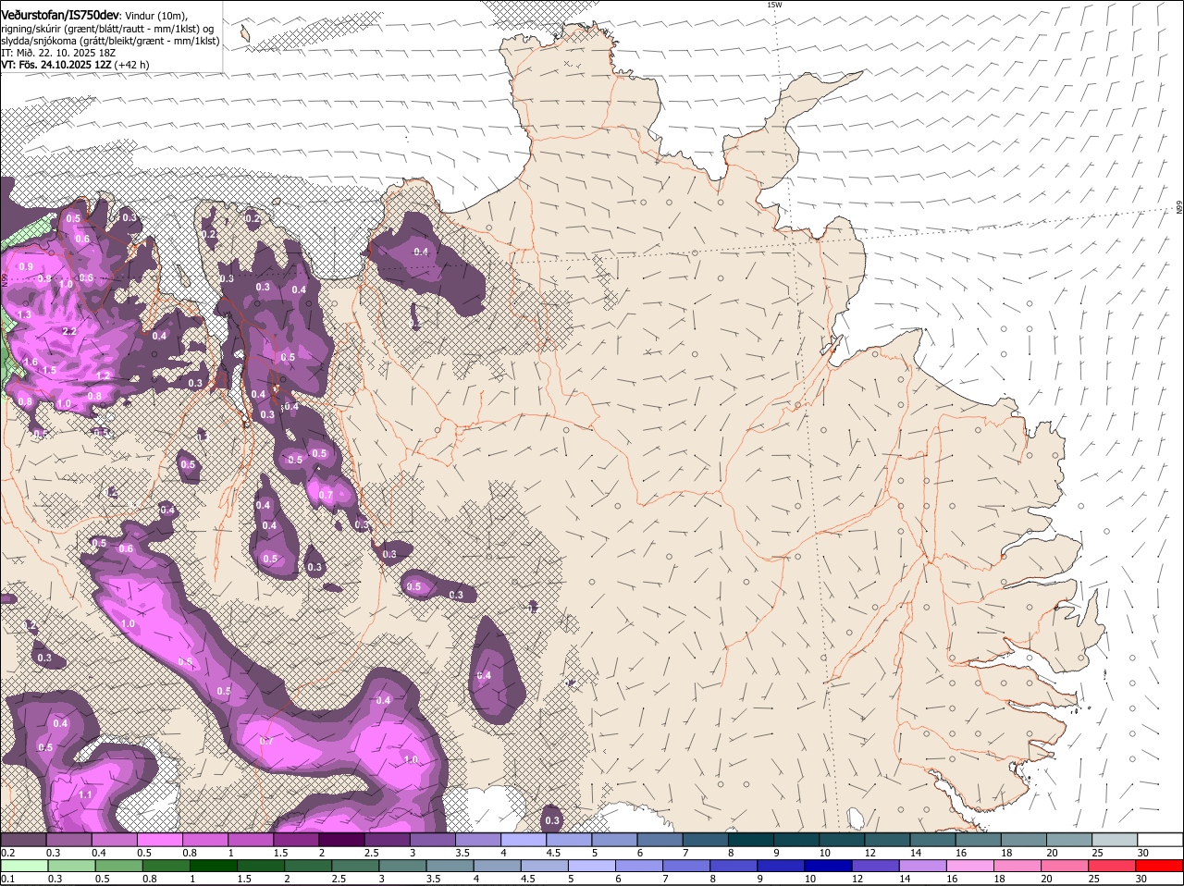The image size is (1184, 886).
Task: Click the bright red 30 swatch in rain scale
Action: [x=1161, y=866]
